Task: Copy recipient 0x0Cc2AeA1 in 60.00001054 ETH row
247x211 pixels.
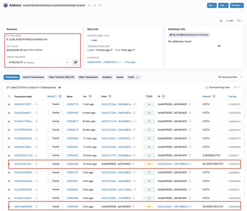Action: coord(190,164)
